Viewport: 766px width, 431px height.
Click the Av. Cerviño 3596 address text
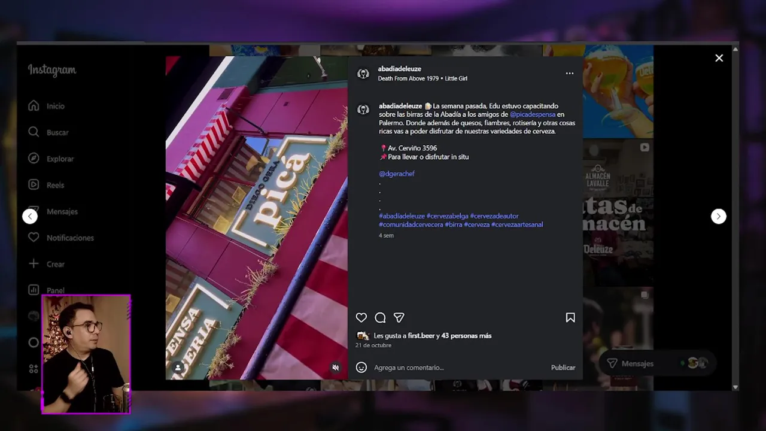point(413,148)
